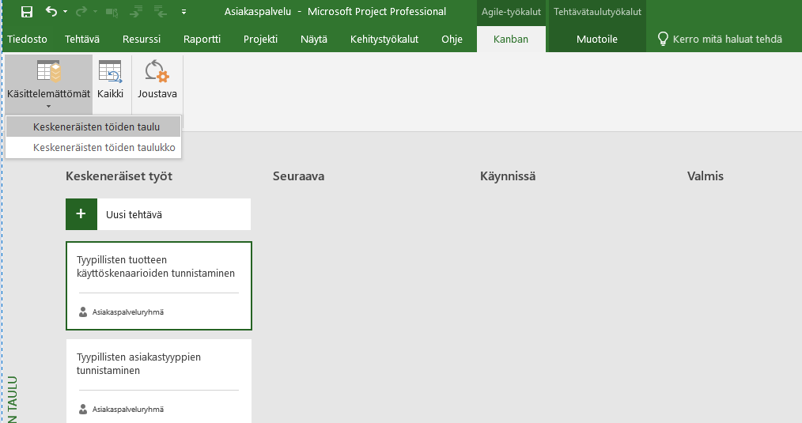The image size is (802, 423).
Task: Click the Undo arrow icon
Action: pyautogui.click(x=51, y=12)
